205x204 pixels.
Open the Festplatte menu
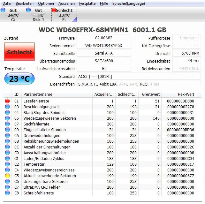point(87,4)
